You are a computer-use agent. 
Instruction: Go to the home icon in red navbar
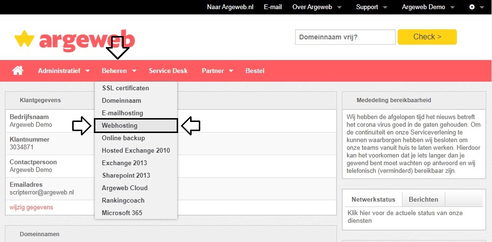(18, 71)
